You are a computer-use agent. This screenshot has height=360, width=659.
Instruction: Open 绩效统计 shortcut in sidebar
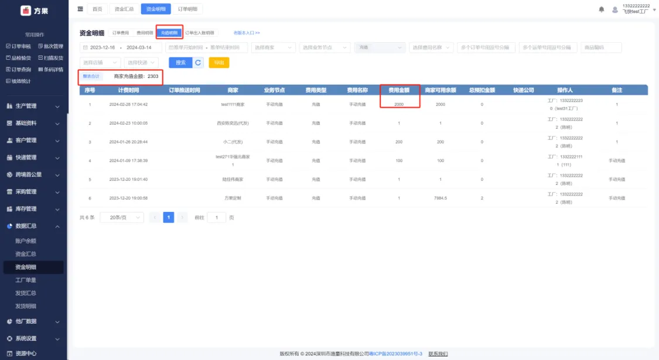18,81
